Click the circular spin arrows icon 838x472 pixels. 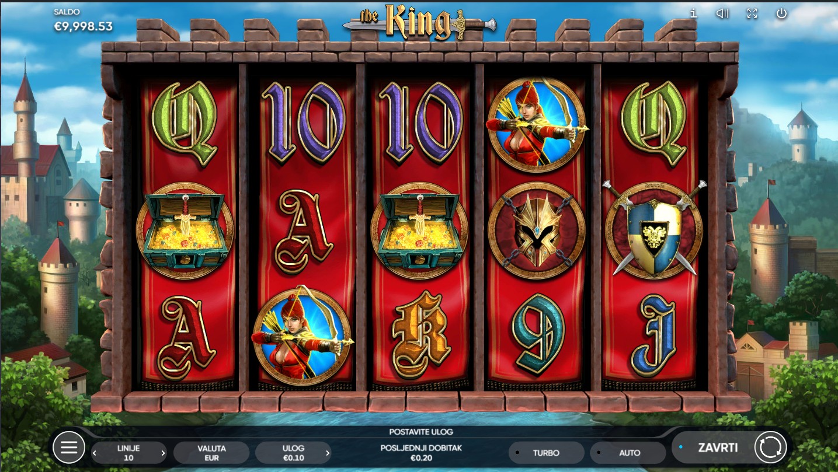click(770, 447)
